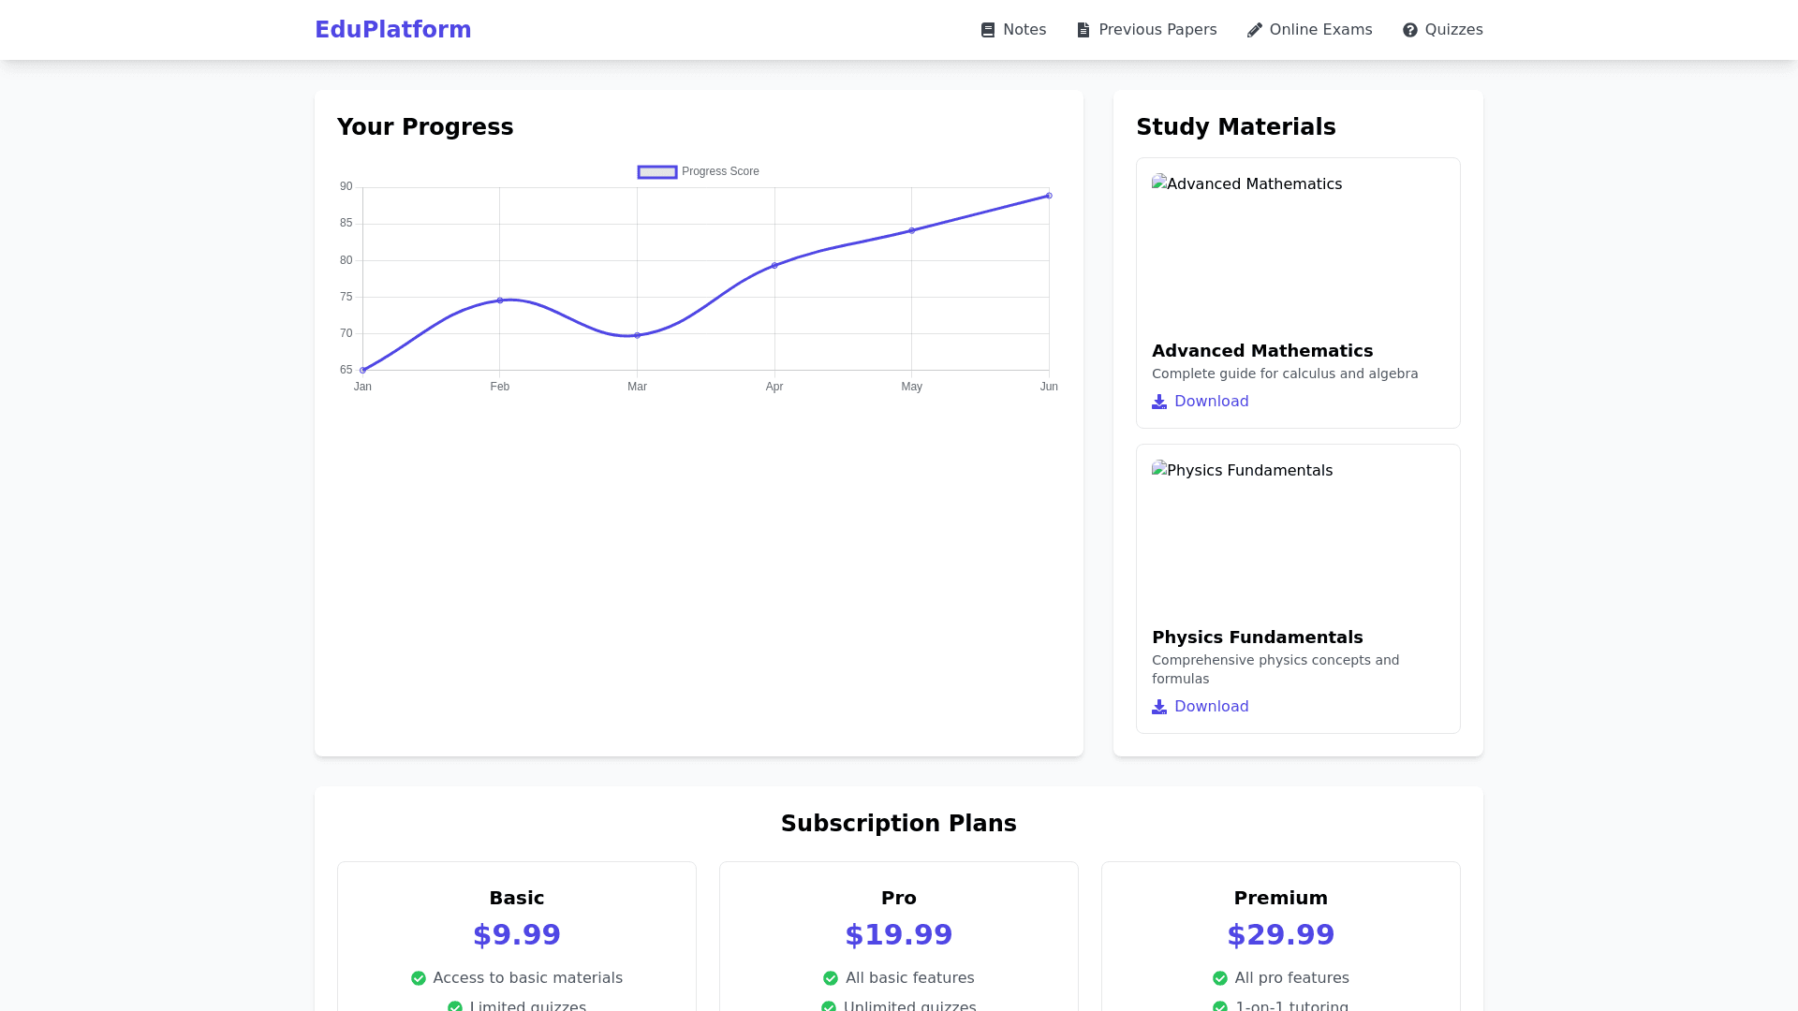
Task: Open Quizzes from the navigation bar
Action: (1453, 30)
